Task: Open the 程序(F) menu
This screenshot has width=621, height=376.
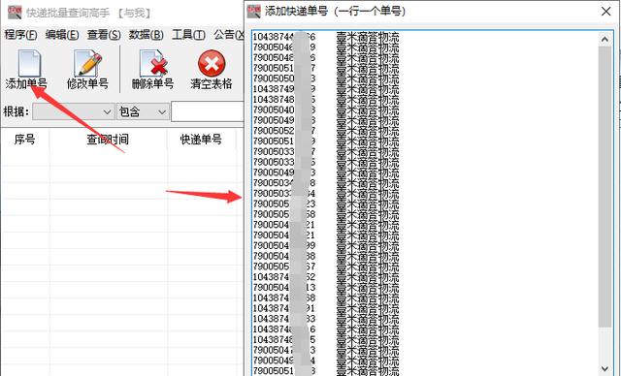Action: coord(20,35)
